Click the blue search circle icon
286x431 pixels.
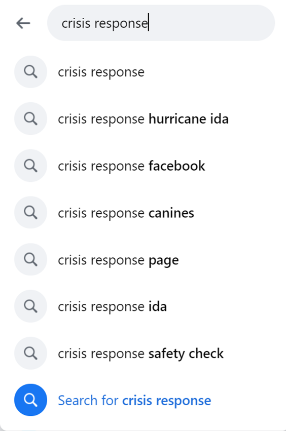(x=30, y=400)
